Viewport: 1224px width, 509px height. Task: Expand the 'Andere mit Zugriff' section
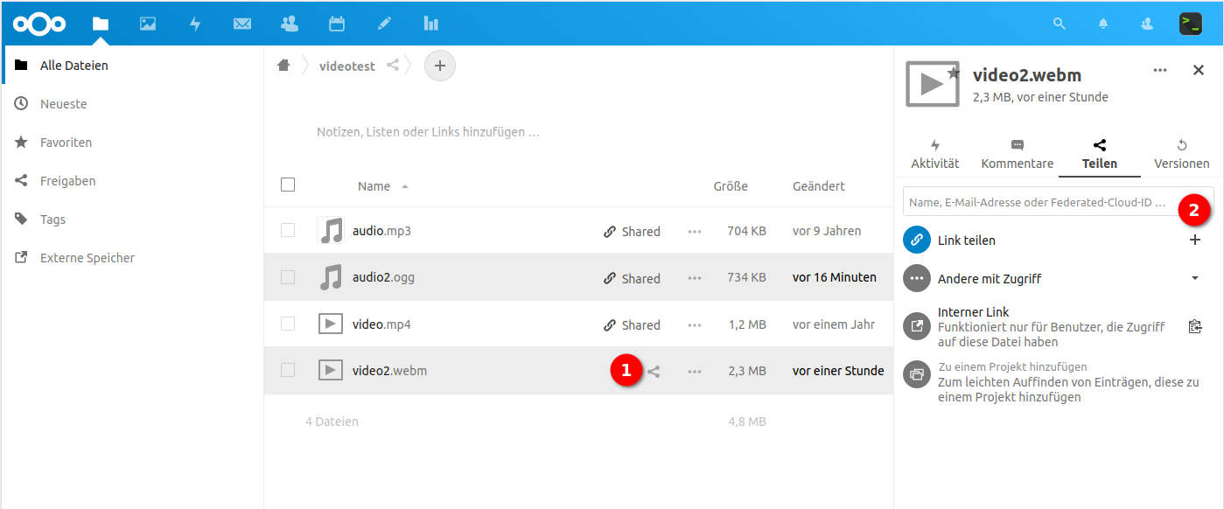[x=1195, y=278]
